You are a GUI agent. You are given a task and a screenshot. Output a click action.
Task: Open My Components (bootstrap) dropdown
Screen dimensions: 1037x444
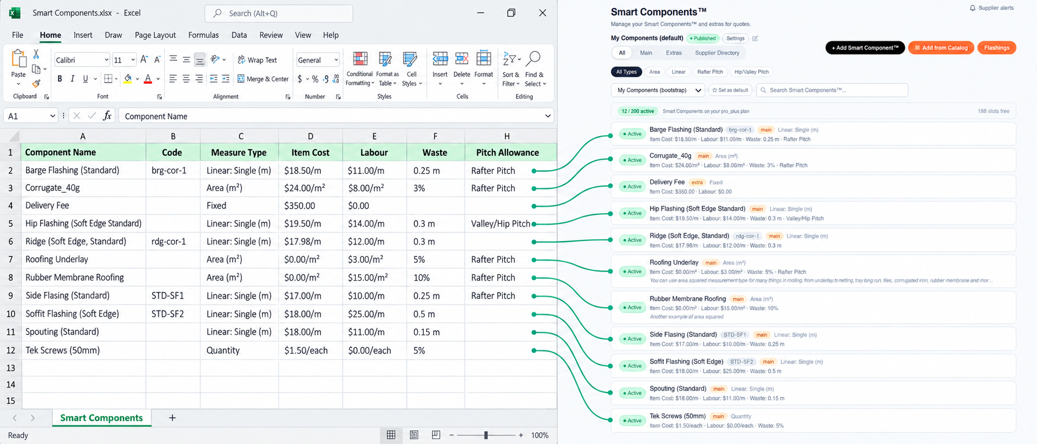pyautogui.click(x=658, y=90)
